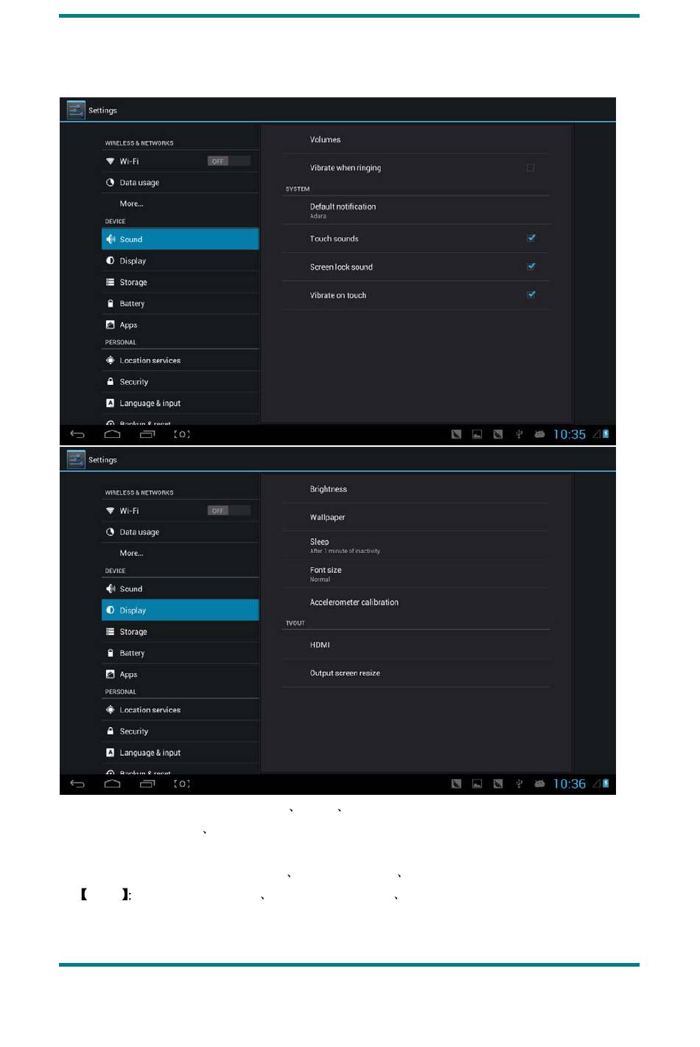Open the Volumes setting
The image size is (700, 1047).
click(x=416, y=139)
